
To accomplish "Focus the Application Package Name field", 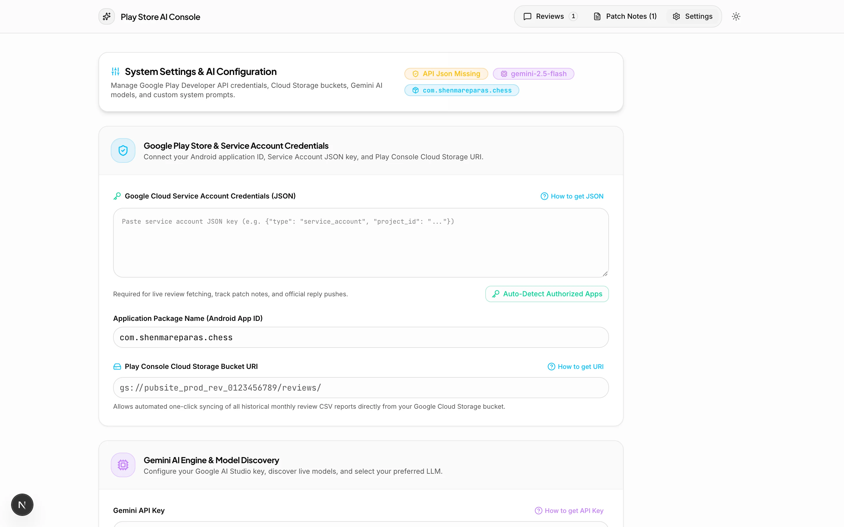I will click(361, 337).
